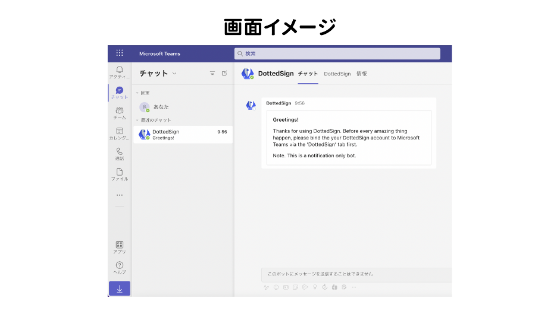Image resolution: width=560 pixels, height=314 pixels.
Task: Click the Praise badge icon below compose
Action: 315,287
